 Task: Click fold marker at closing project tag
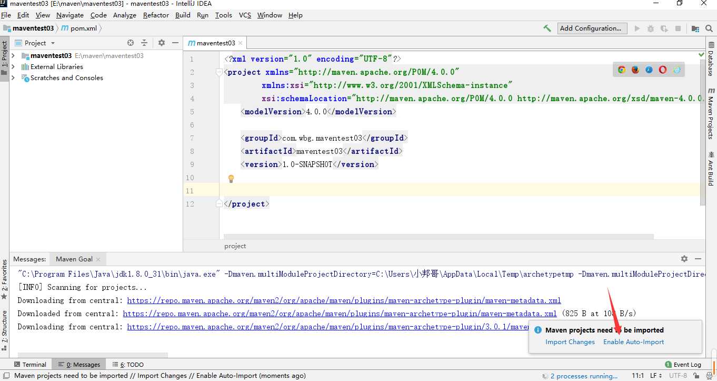220,203
